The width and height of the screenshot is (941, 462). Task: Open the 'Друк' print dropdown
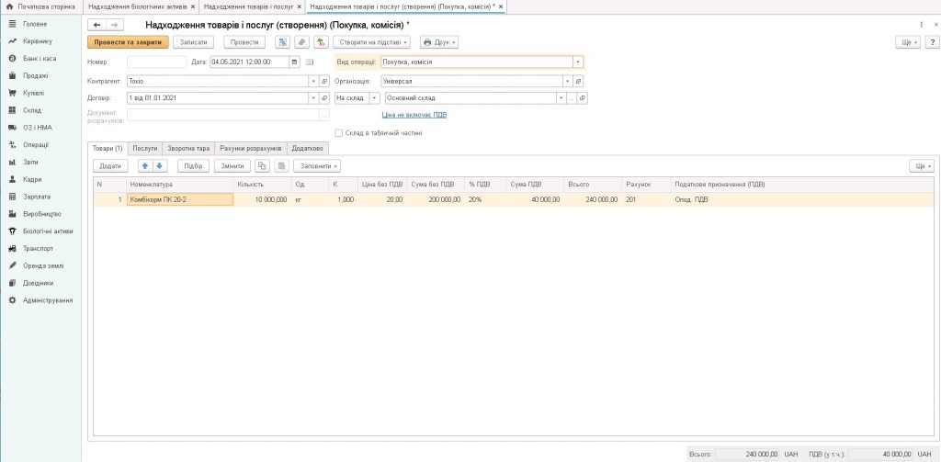point(439,42)
